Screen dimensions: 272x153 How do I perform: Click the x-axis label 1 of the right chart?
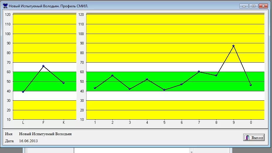[x=95, y=123]
